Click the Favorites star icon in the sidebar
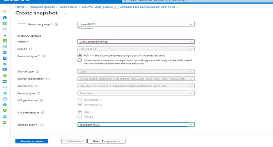 point(5,35)
